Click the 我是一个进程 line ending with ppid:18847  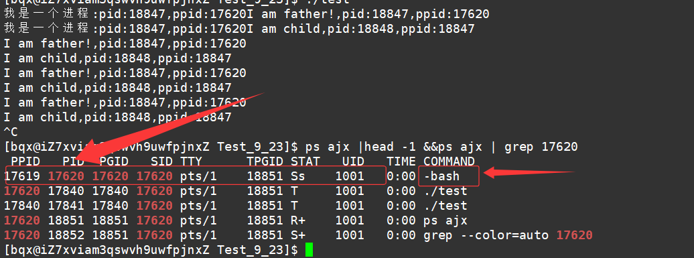click(x=239, y=29)
